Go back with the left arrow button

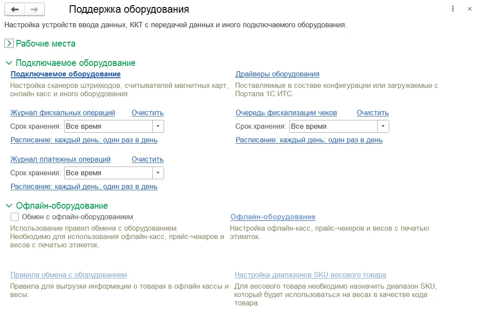(x=14, y=9)
